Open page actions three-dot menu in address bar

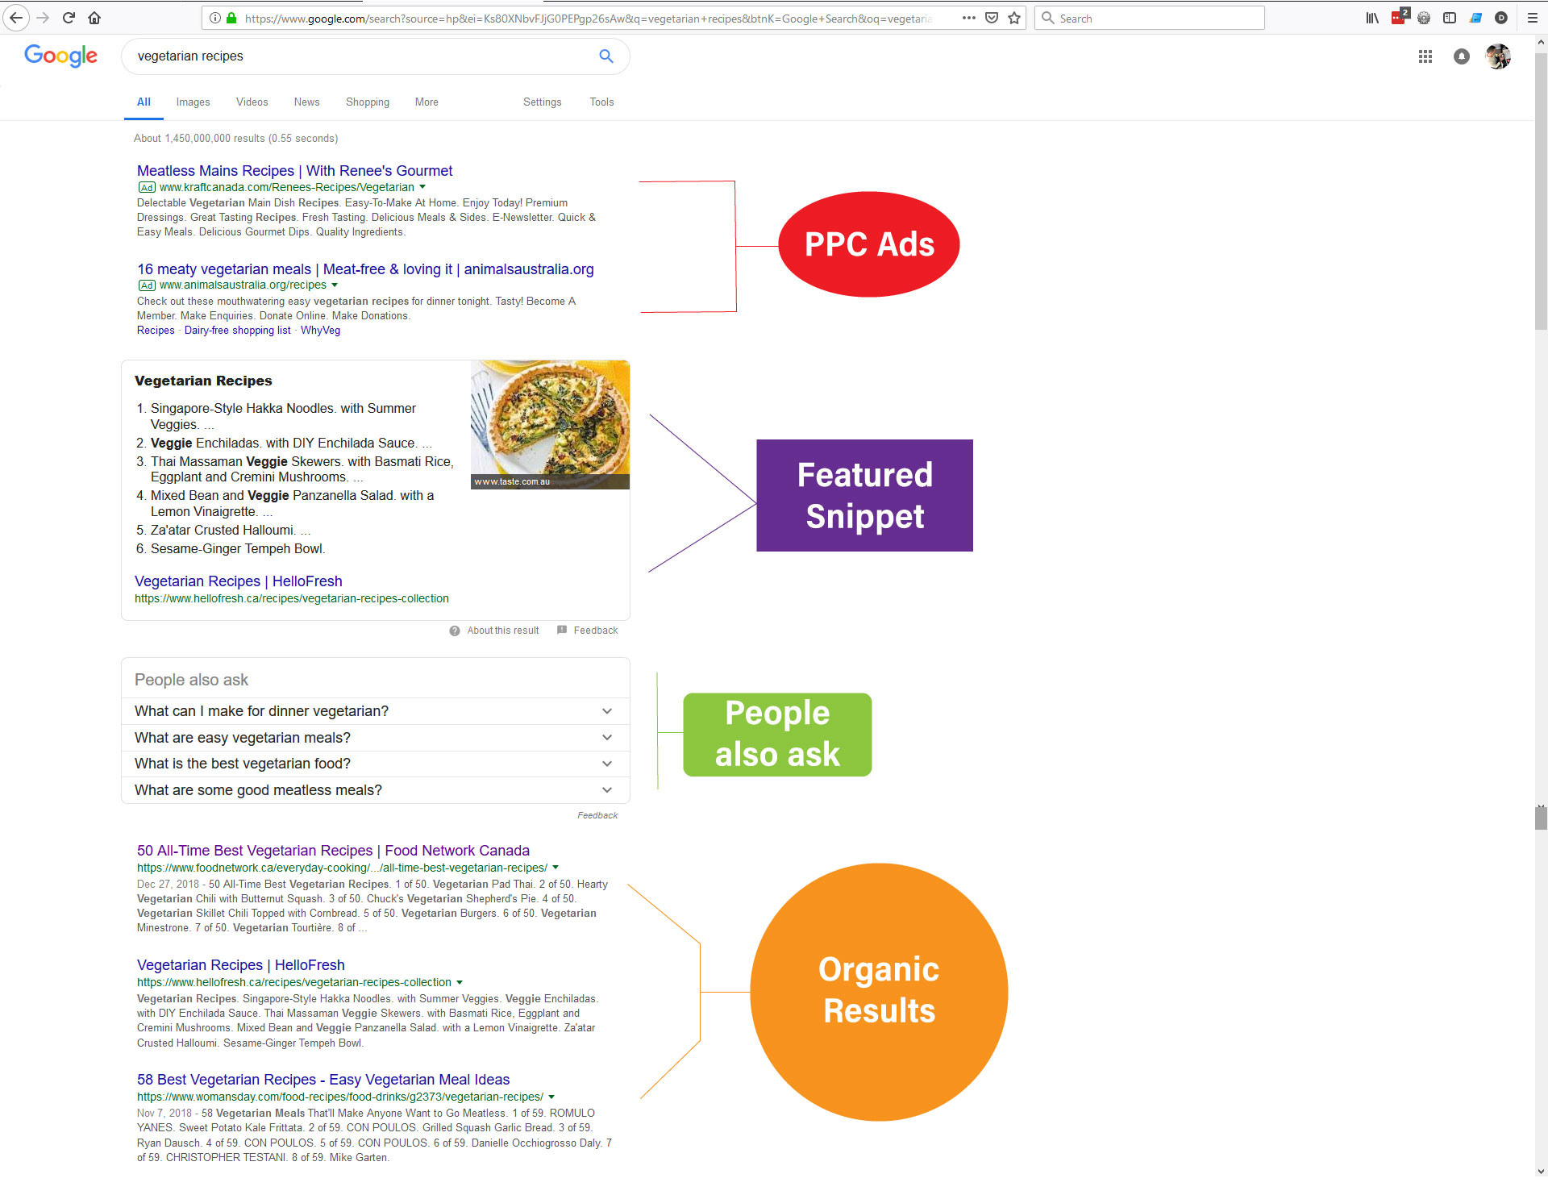pos(969,18)
